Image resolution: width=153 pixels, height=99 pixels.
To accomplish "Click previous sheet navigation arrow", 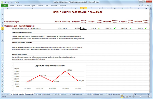I will [x=4, y=94].
